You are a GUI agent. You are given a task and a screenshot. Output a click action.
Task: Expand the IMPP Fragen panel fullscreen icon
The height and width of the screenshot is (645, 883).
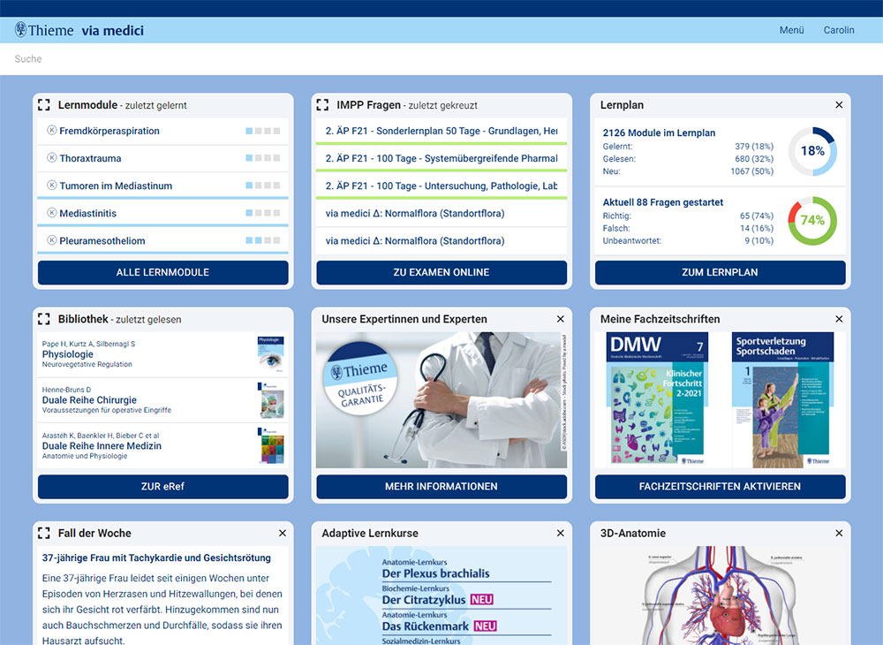point(322,105)
